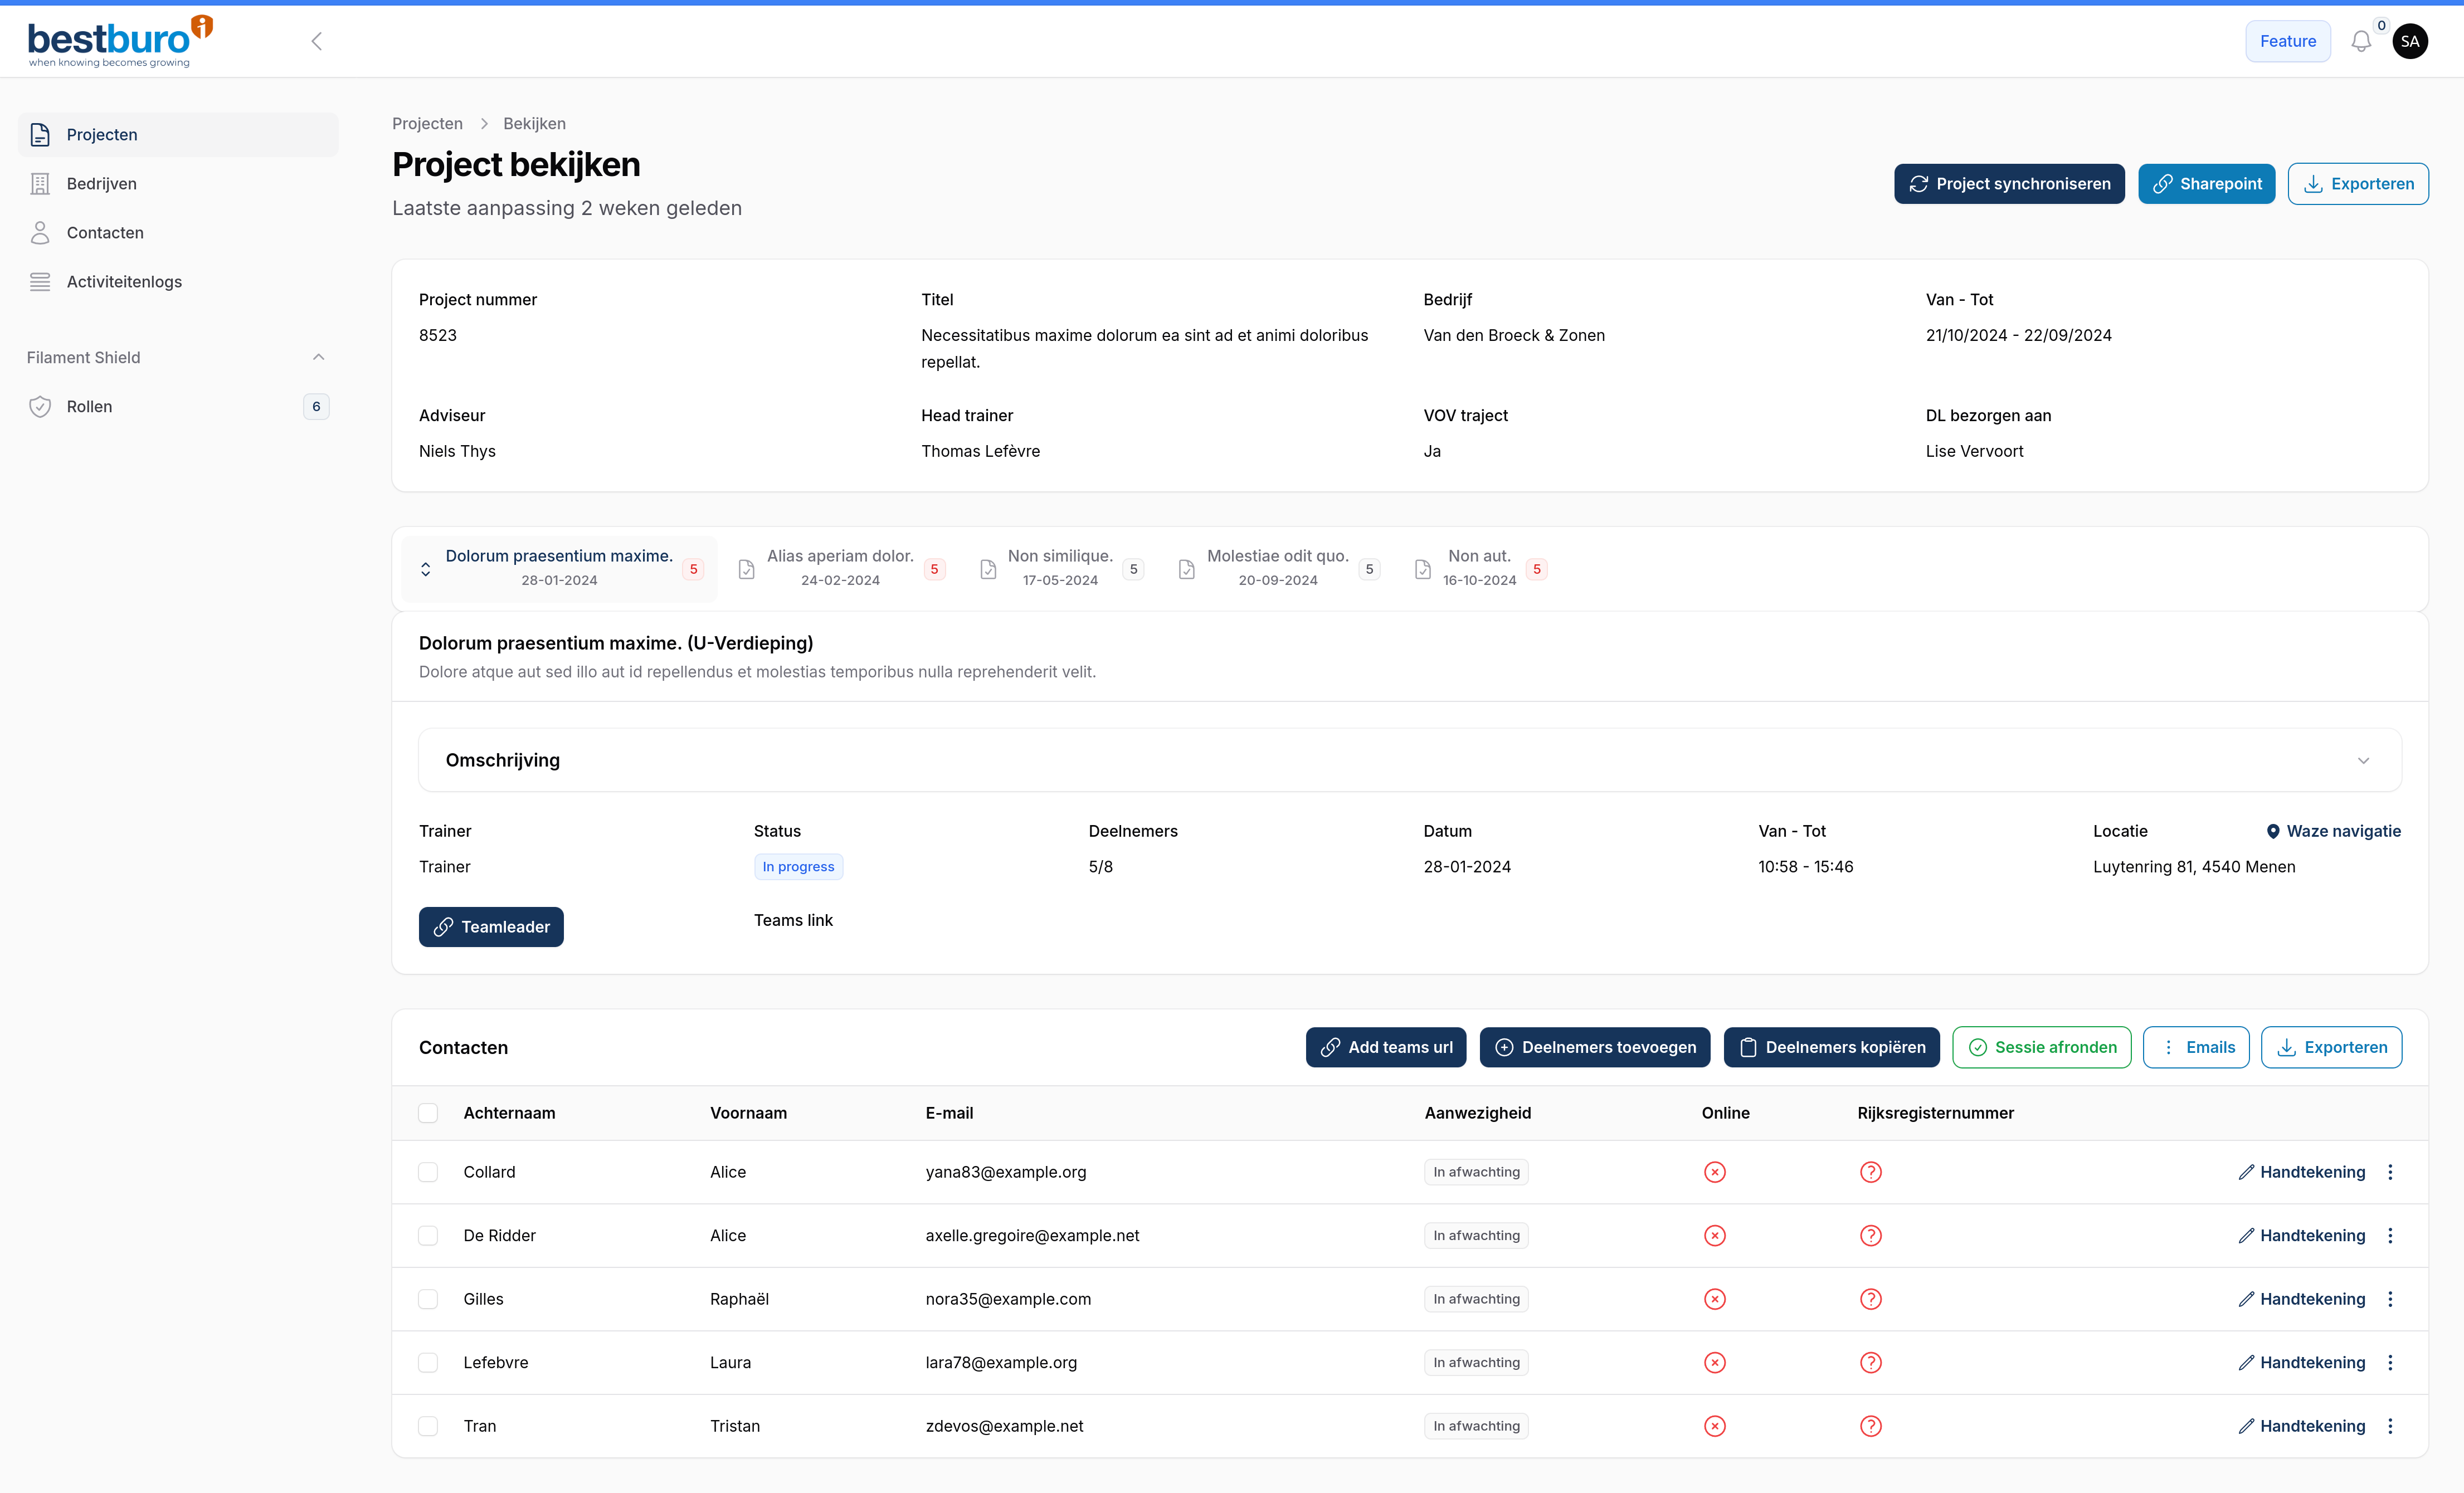Tick the select-all contacts checkbox
2464x1493 pixels.
[428, 1113]
